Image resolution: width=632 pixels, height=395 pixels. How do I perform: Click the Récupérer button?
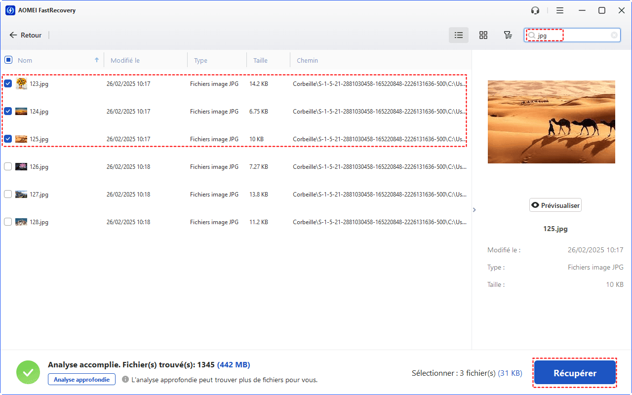(x=575, y=373)
